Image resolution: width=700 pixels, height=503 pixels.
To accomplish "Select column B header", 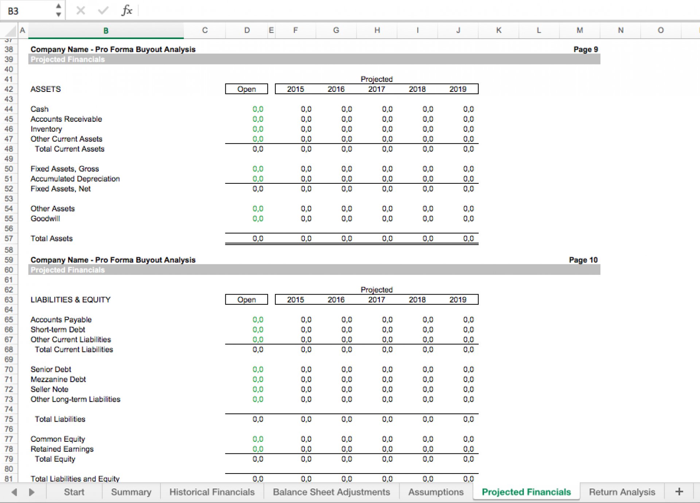I will point(106,30).
